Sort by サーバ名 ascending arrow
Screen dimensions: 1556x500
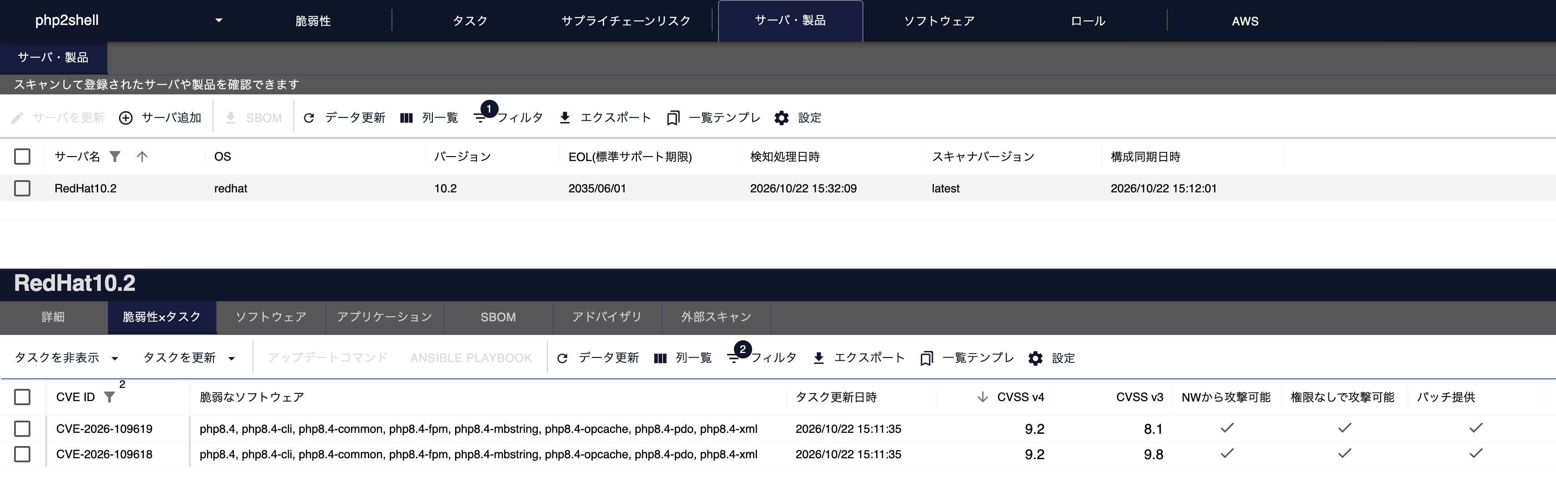pos(142,157)
